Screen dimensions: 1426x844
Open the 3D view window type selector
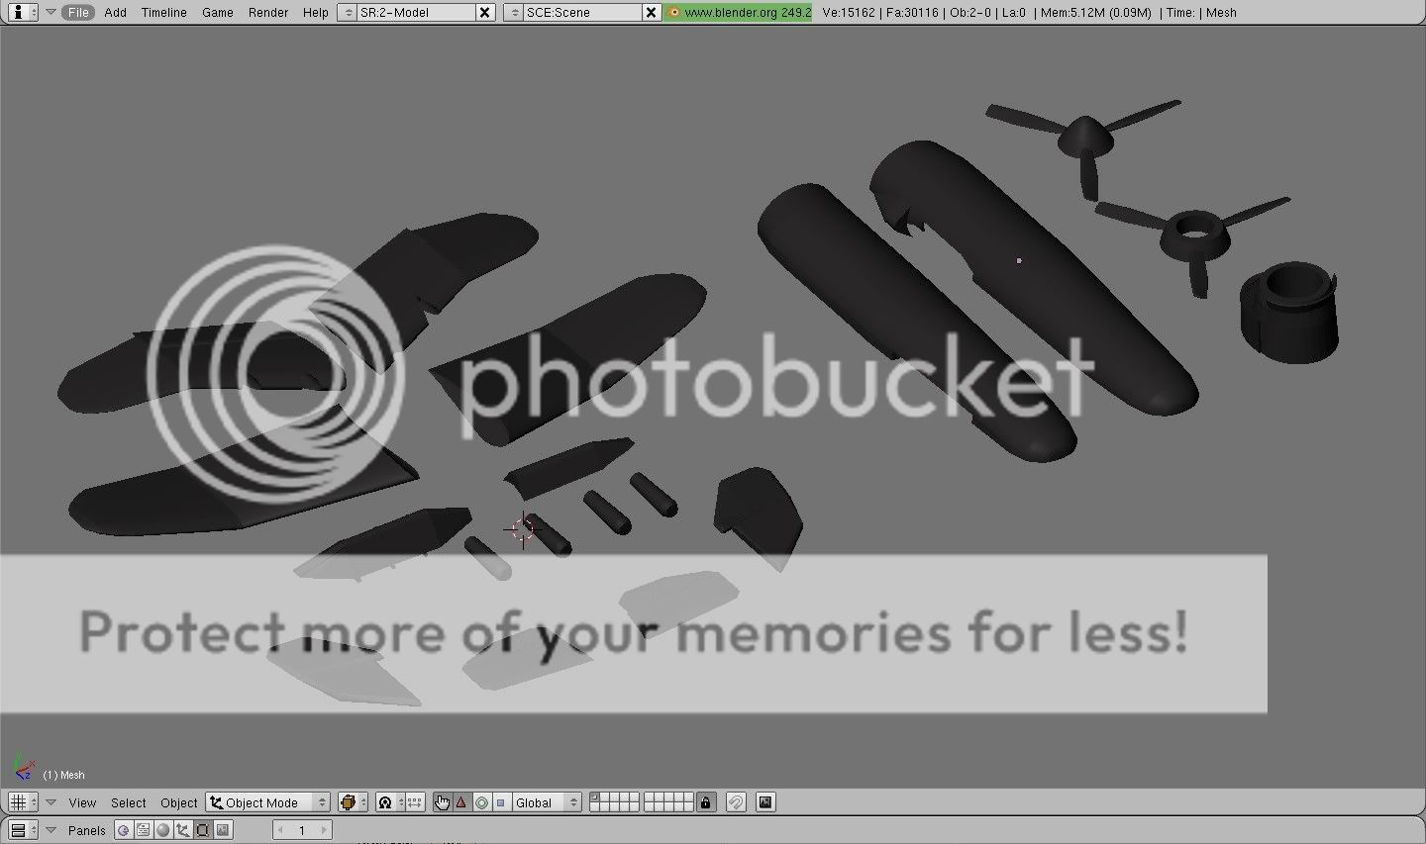pos(22,802)
